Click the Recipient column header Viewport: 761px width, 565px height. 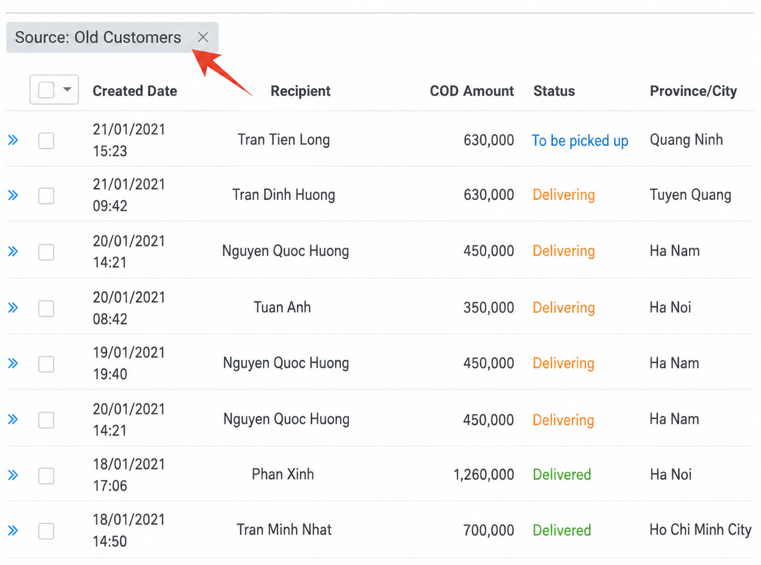300,91
